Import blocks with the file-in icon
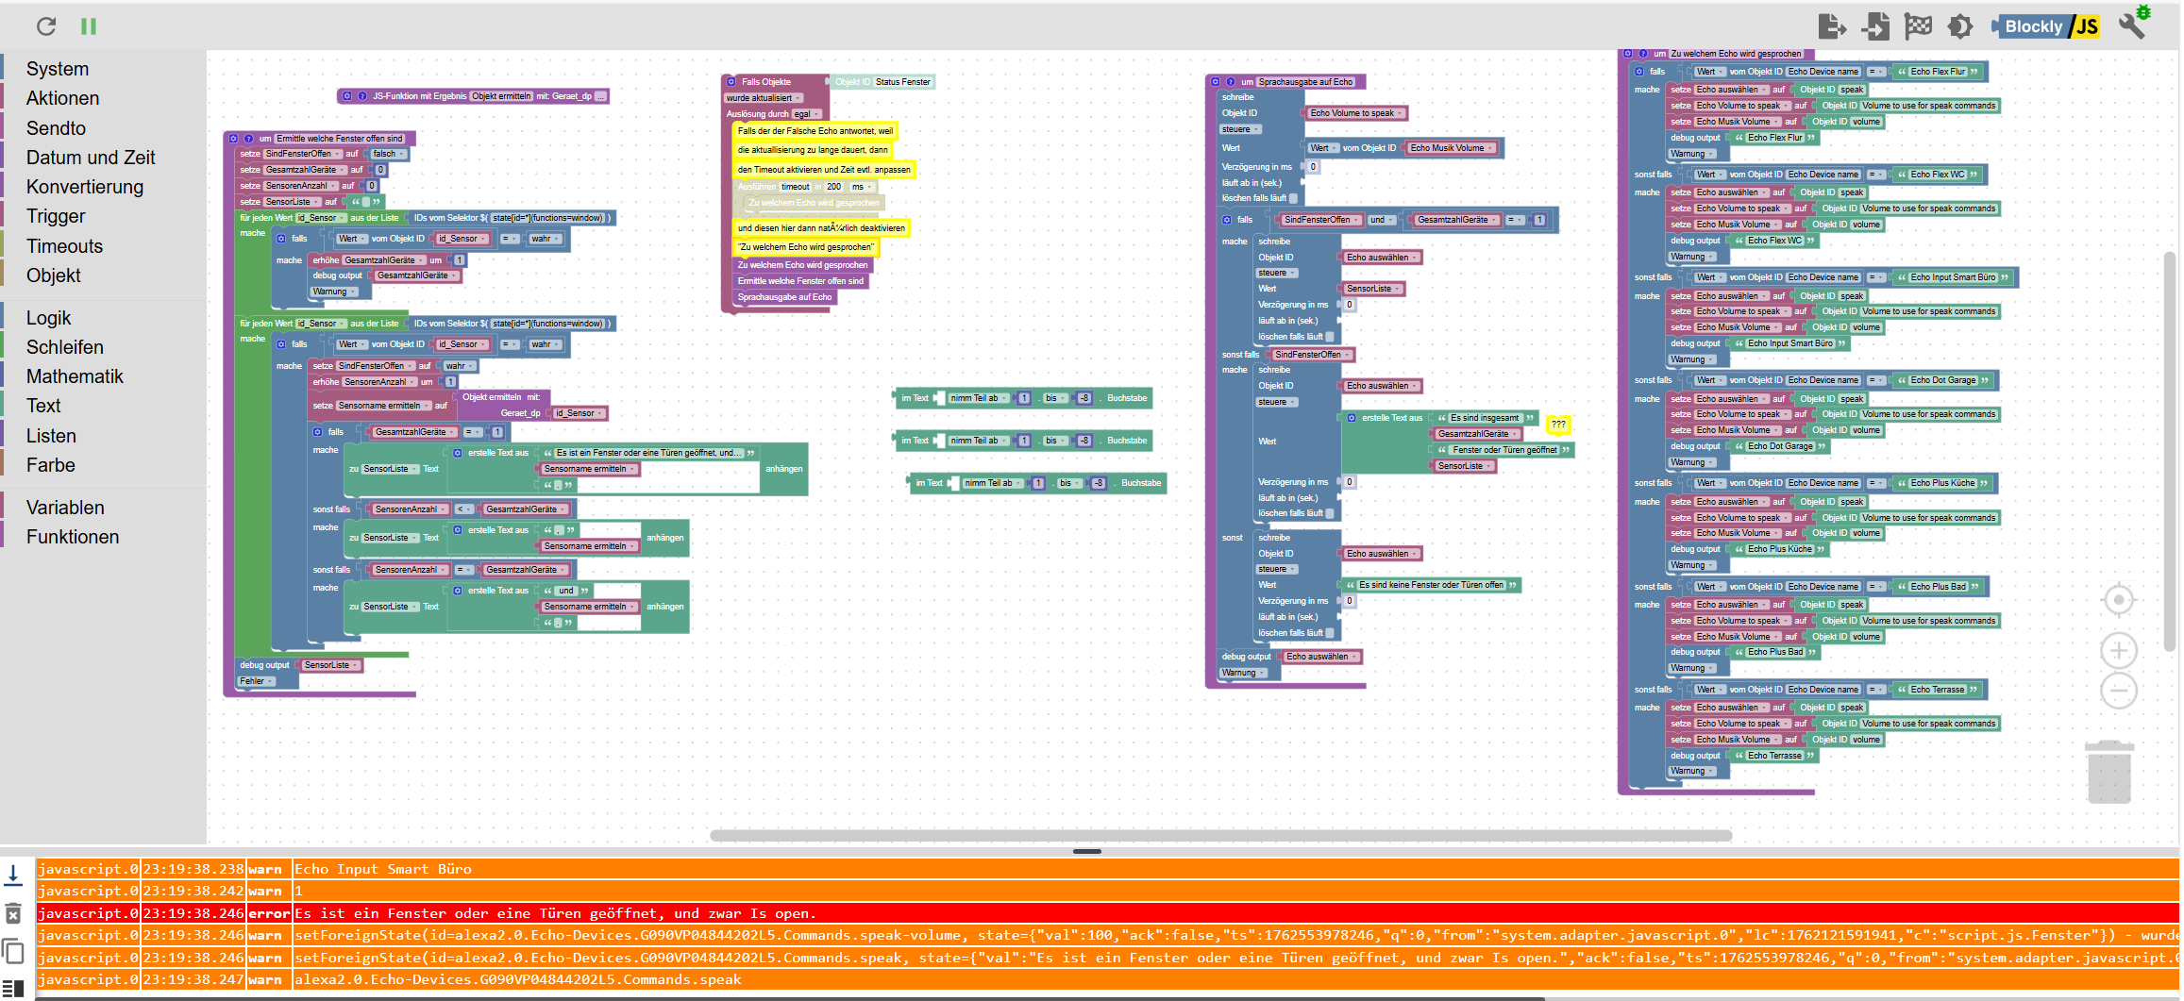 [1874, 26]
